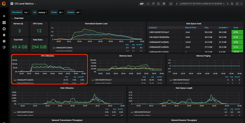Sort CPU Utilization legend by current
245x123 pixels.
coord(81,77)
